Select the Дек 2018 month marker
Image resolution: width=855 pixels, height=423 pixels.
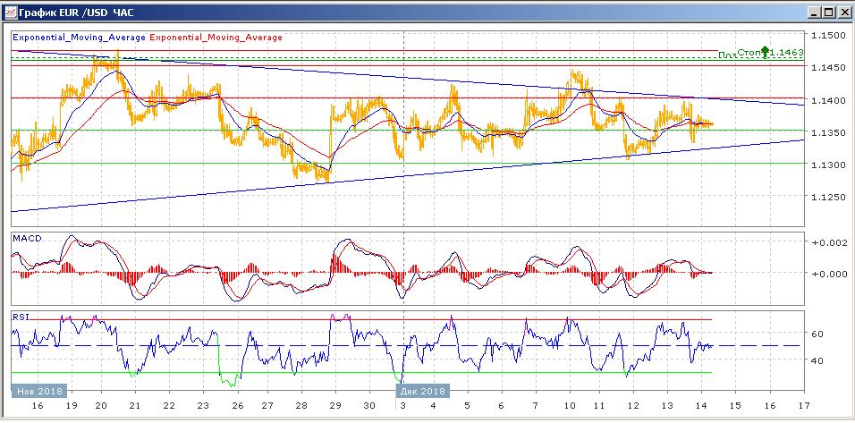click(423, 391)
